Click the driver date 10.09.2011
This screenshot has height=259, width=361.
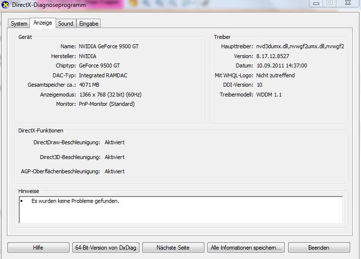click(282, 65)
